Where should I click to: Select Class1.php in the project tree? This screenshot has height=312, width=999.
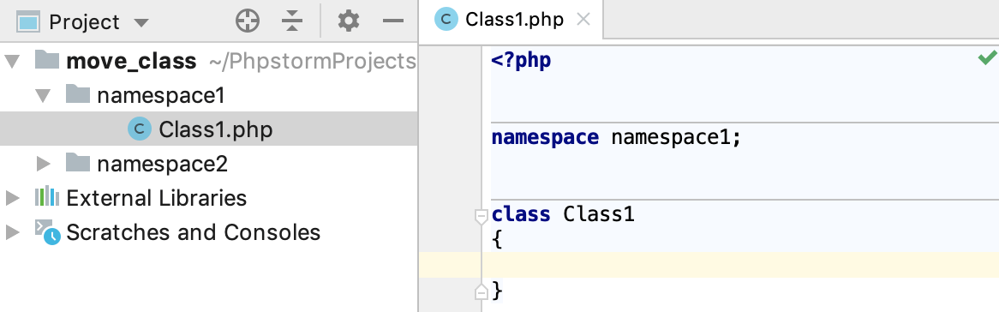click(x=209, y=129)
